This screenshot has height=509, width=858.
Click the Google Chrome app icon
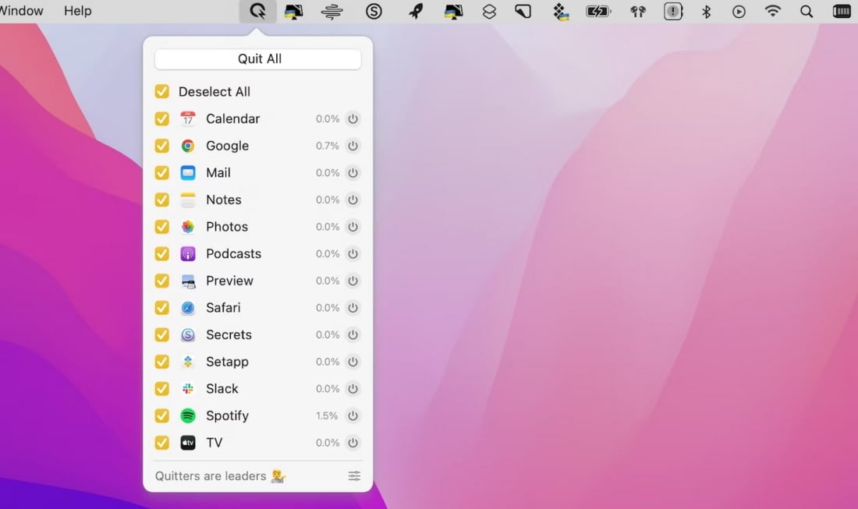click(188, 146)
